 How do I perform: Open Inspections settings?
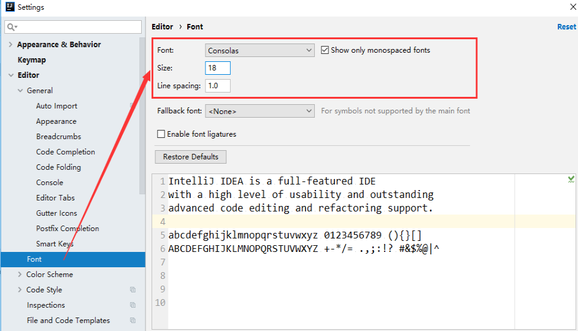point(45,305)
